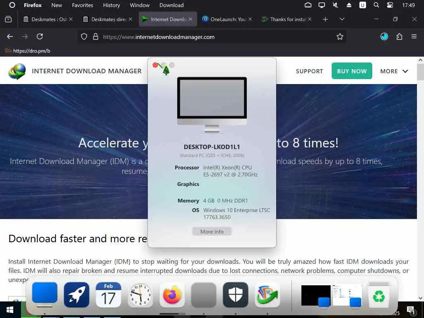This screenshot has width=424, height=318.
Task: Click the eject icon in the top bar
Action: pos(349,5)
